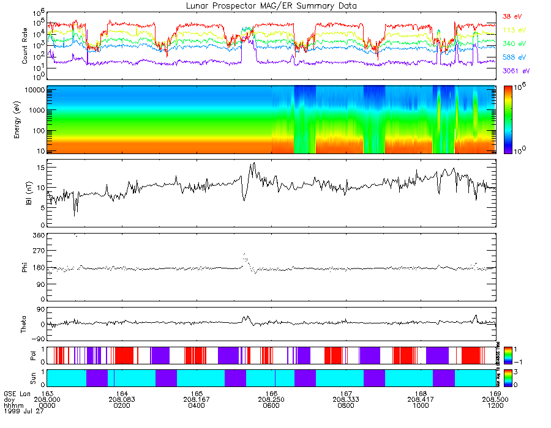Click the Theta line plot panel
The image size is (551, 428).
[272, 324]
